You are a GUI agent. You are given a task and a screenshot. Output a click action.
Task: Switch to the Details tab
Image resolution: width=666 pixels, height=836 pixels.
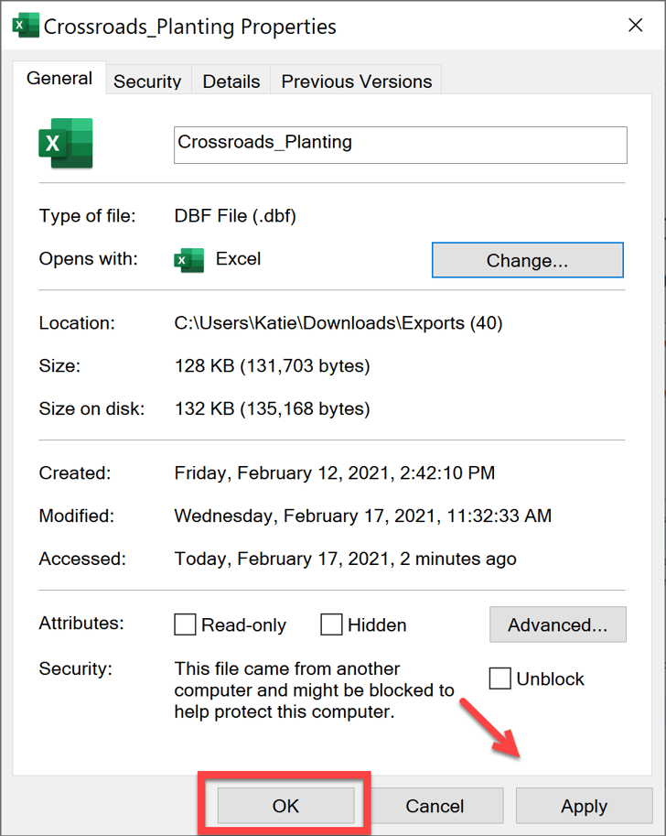tap(231, 81)
